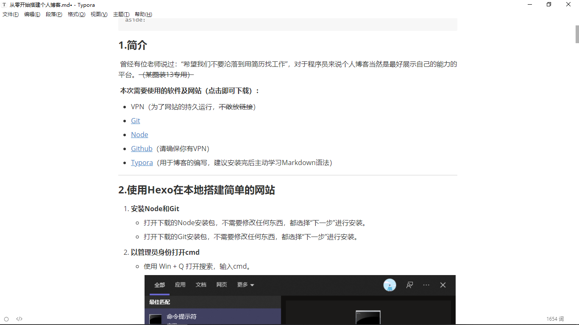Screen dimensions: 579x325
Task: Select 命令提示符 result in embedded screenshot
Action: pos(213,317)
